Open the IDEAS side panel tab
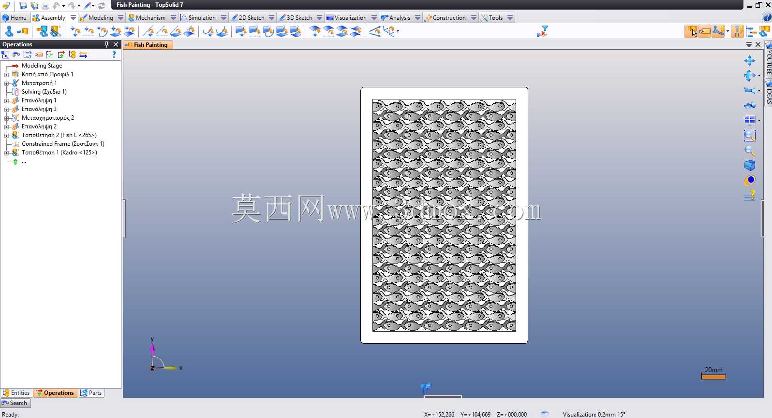The width and height of the screenshot is (772, 418). pos(769,93)
